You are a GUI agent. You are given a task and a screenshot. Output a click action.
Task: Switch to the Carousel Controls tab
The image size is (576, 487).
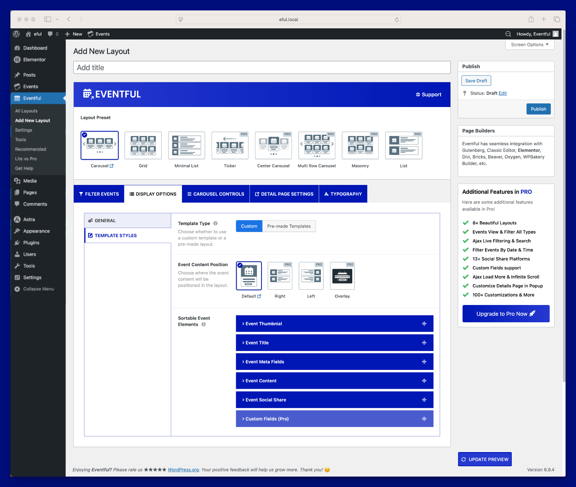click(216, 194)
